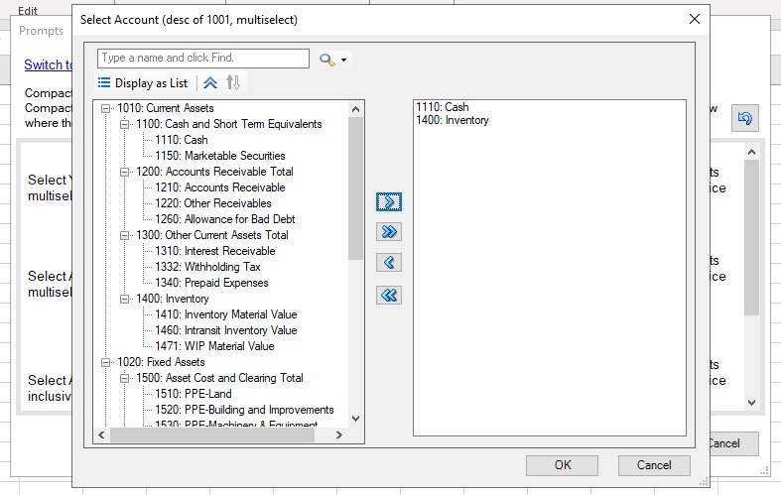Image resolution: width=781 pixels, height=495 pixels.
Task: Open the Switch to link in Prompts
Action: pyautogui.click(x=49, y=64)
